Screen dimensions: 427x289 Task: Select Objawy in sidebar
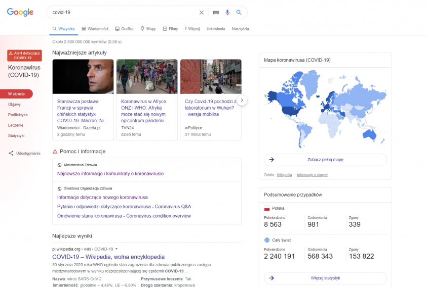(14, 104)
